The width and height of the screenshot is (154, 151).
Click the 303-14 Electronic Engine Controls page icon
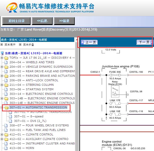pos(6,94)
